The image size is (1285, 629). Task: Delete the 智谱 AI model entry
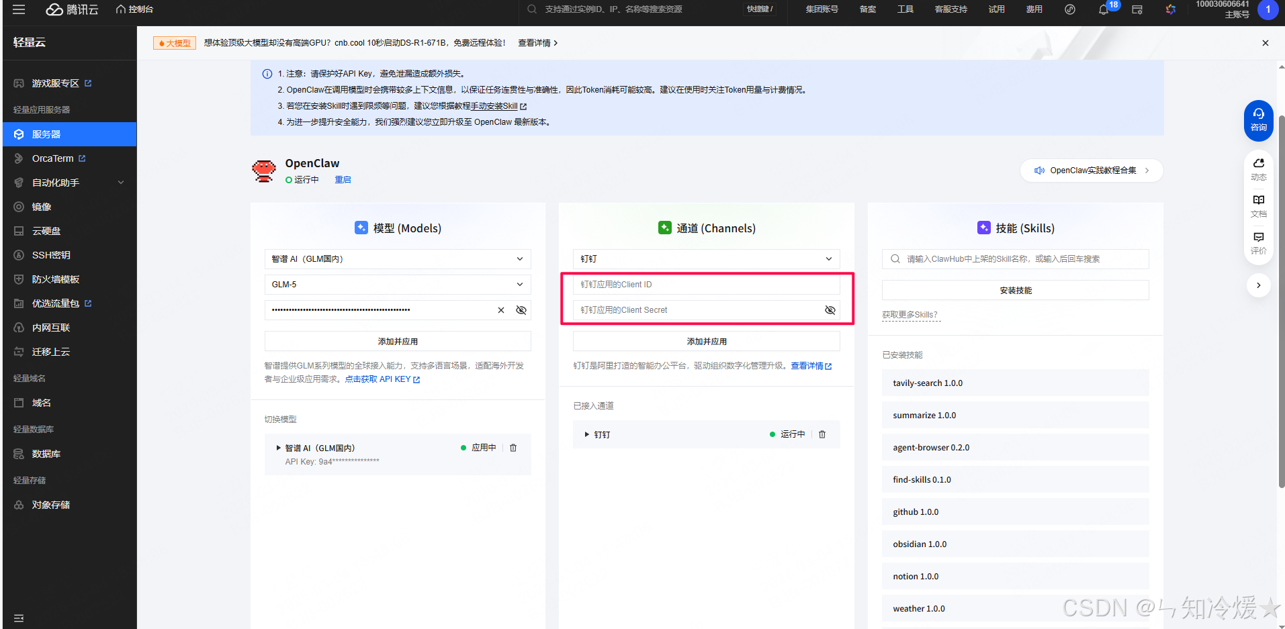[513, 448]
